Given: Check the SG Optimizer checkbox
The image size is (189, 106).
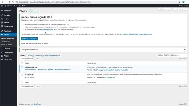Looking at the screenshot, I should tap(22, 75).
